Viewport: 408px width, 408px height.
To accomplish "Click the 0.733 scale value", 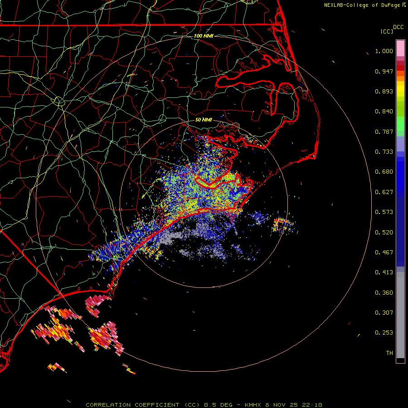I will pos(384,152).
